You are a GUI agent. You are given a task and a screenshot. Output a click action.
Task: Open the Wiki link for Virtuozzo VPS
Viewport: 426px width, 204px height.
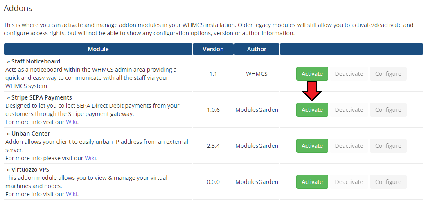[x=72, y=194]
